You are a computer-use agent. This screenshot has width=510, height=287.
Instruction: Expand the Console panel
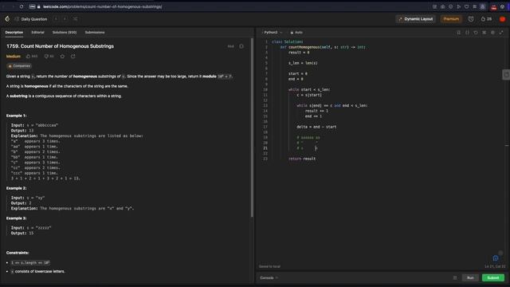(269, 278)
